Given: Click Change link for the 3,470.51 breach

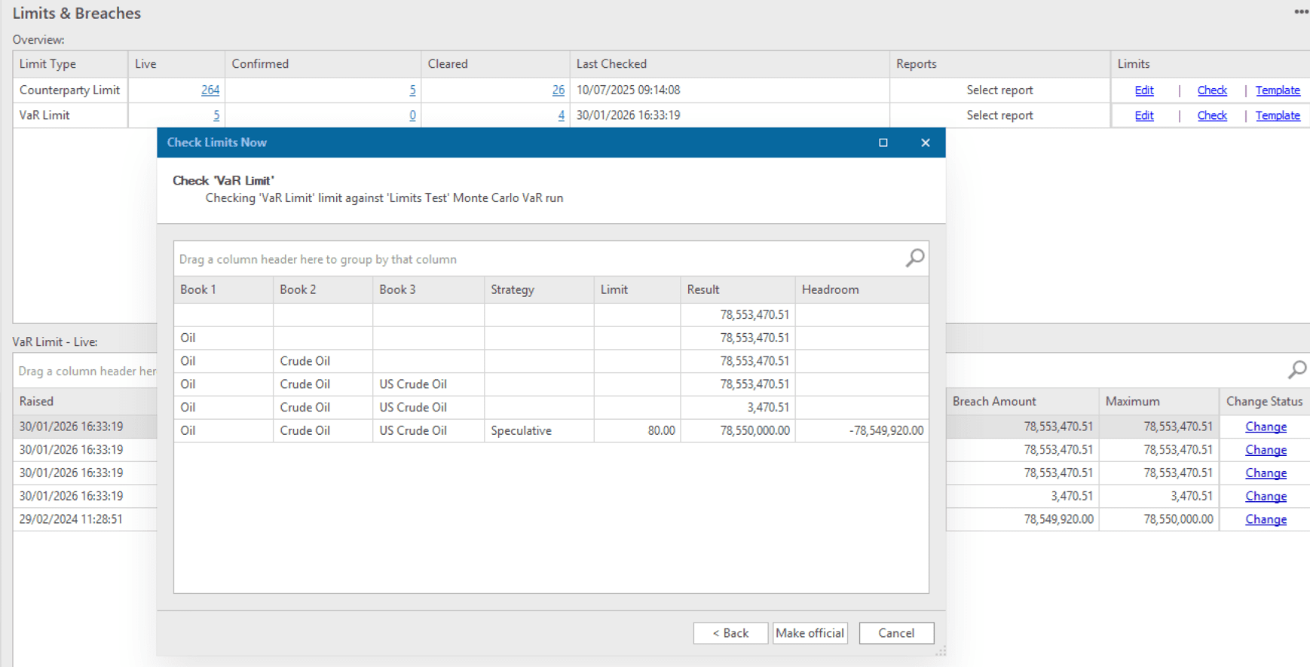Looking at the screenshot, I should click(1265, 496).
